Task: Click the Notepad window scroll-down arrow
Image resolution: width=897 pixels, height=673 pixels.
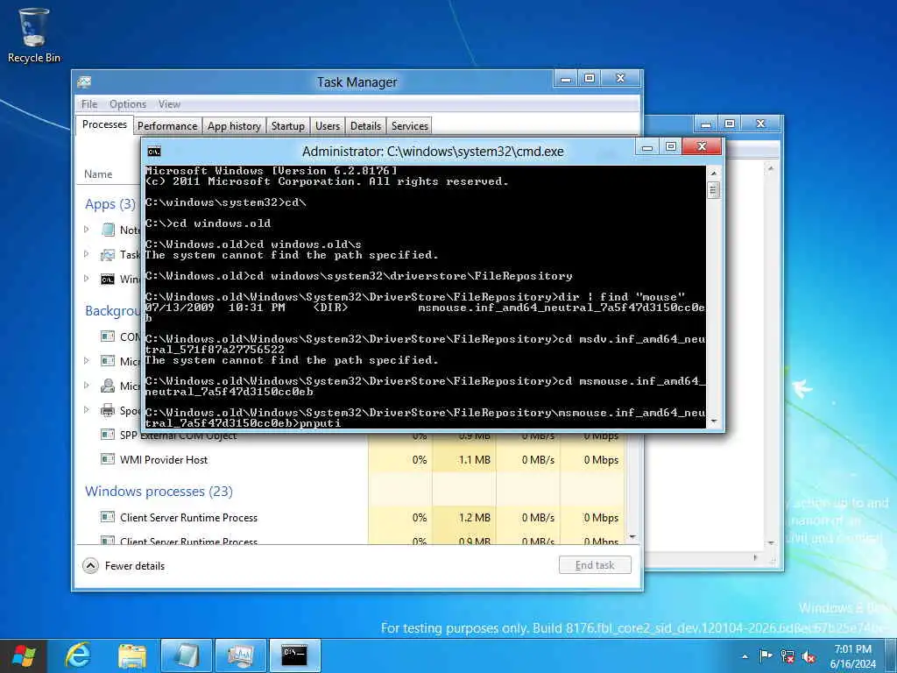Action: 771,542
